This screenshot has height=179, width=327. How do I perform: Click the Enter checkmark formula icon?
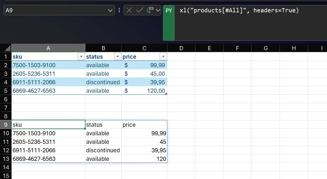pos(140,10)
